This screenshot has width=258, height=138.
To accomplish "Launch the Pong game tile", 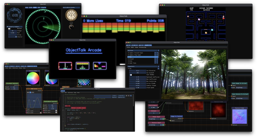I will 65,66.
